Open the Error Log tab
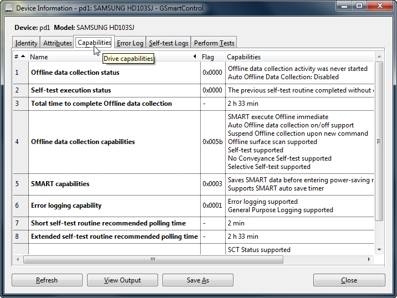The image size is (397, 298). point(130,43)
